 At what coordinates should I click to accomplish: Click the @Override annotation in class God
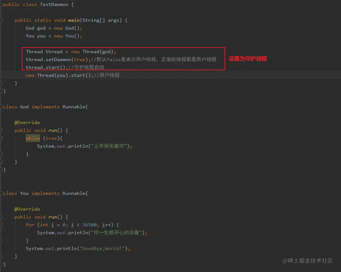coord(27,122)
